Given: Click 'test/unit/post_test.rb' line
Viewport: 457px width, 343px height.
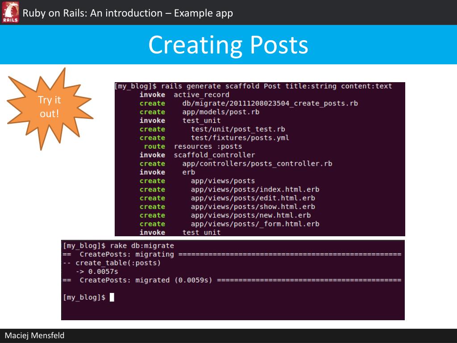Looking at the screenshot, I should 212,129.
